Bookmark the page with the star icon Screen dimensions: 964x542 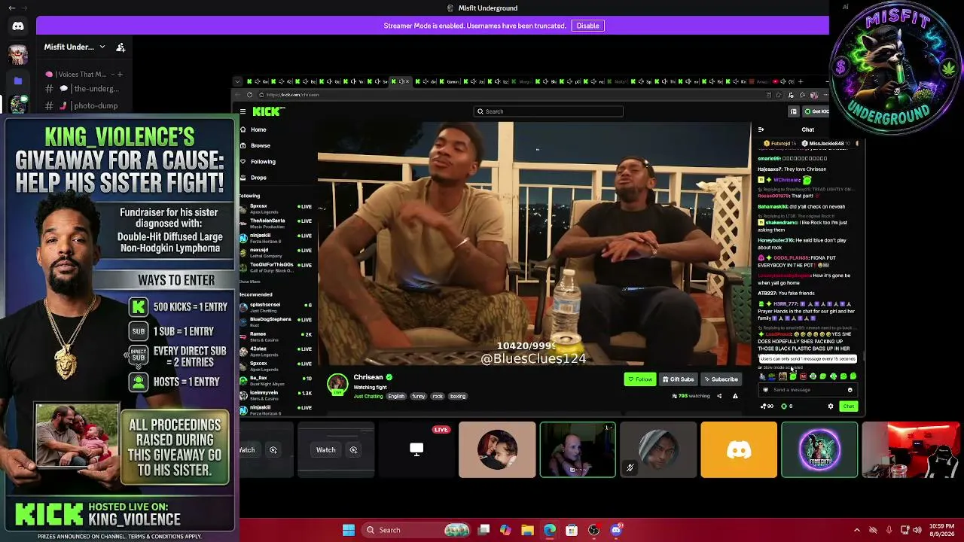tap(779, 95)
